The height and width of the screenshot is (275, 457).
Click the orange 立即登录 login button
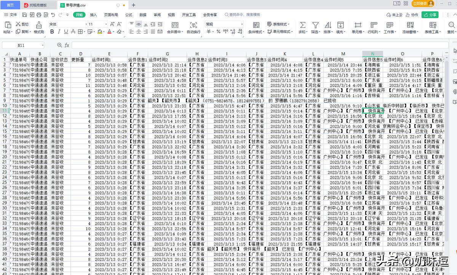[x=420, y=3]
